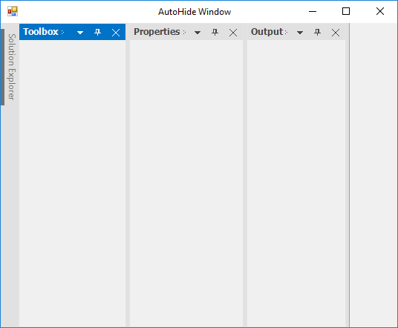This screenshot has height=328, width=398.
Task: Open the Properties panel dropdown menu arrow
Action: (198, 33)
